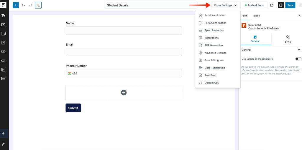
Task: Add the Heading block from sidebar
Action: point(3,69)
